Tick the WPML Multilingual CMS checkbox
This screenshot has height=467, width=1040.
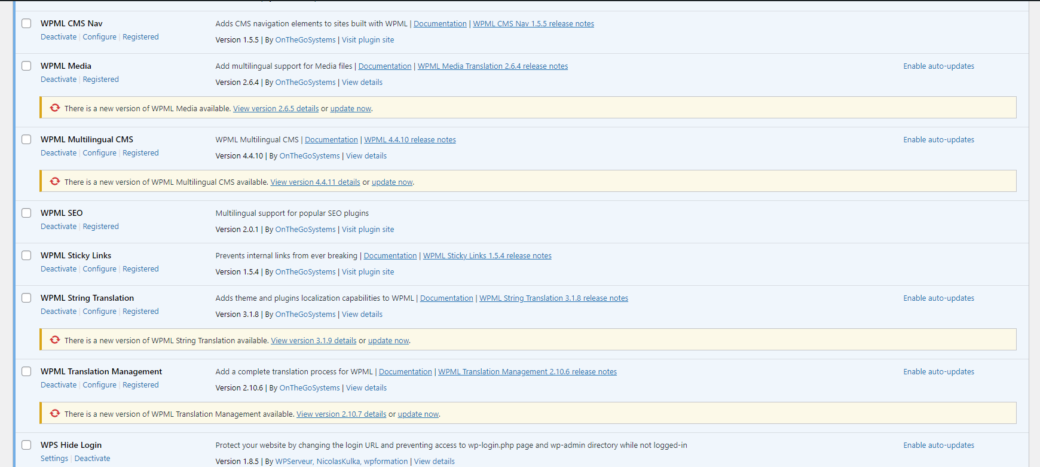point(26,139)
